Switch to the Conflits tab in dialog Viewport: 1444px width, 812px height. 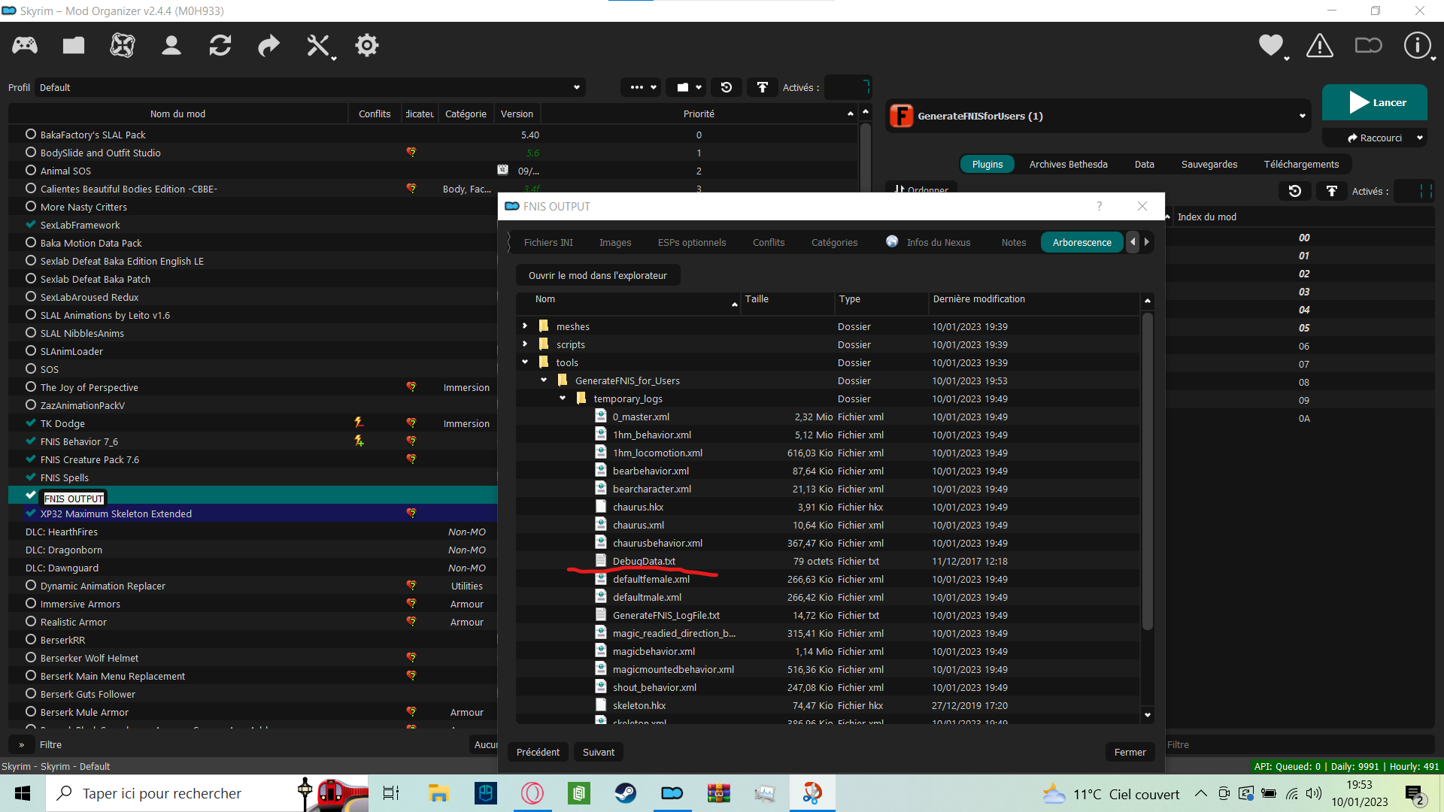point(769,242)
